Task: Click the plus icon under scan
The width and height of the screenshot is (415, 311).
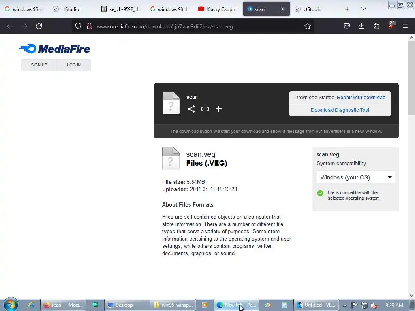Action: click(218, 109)
